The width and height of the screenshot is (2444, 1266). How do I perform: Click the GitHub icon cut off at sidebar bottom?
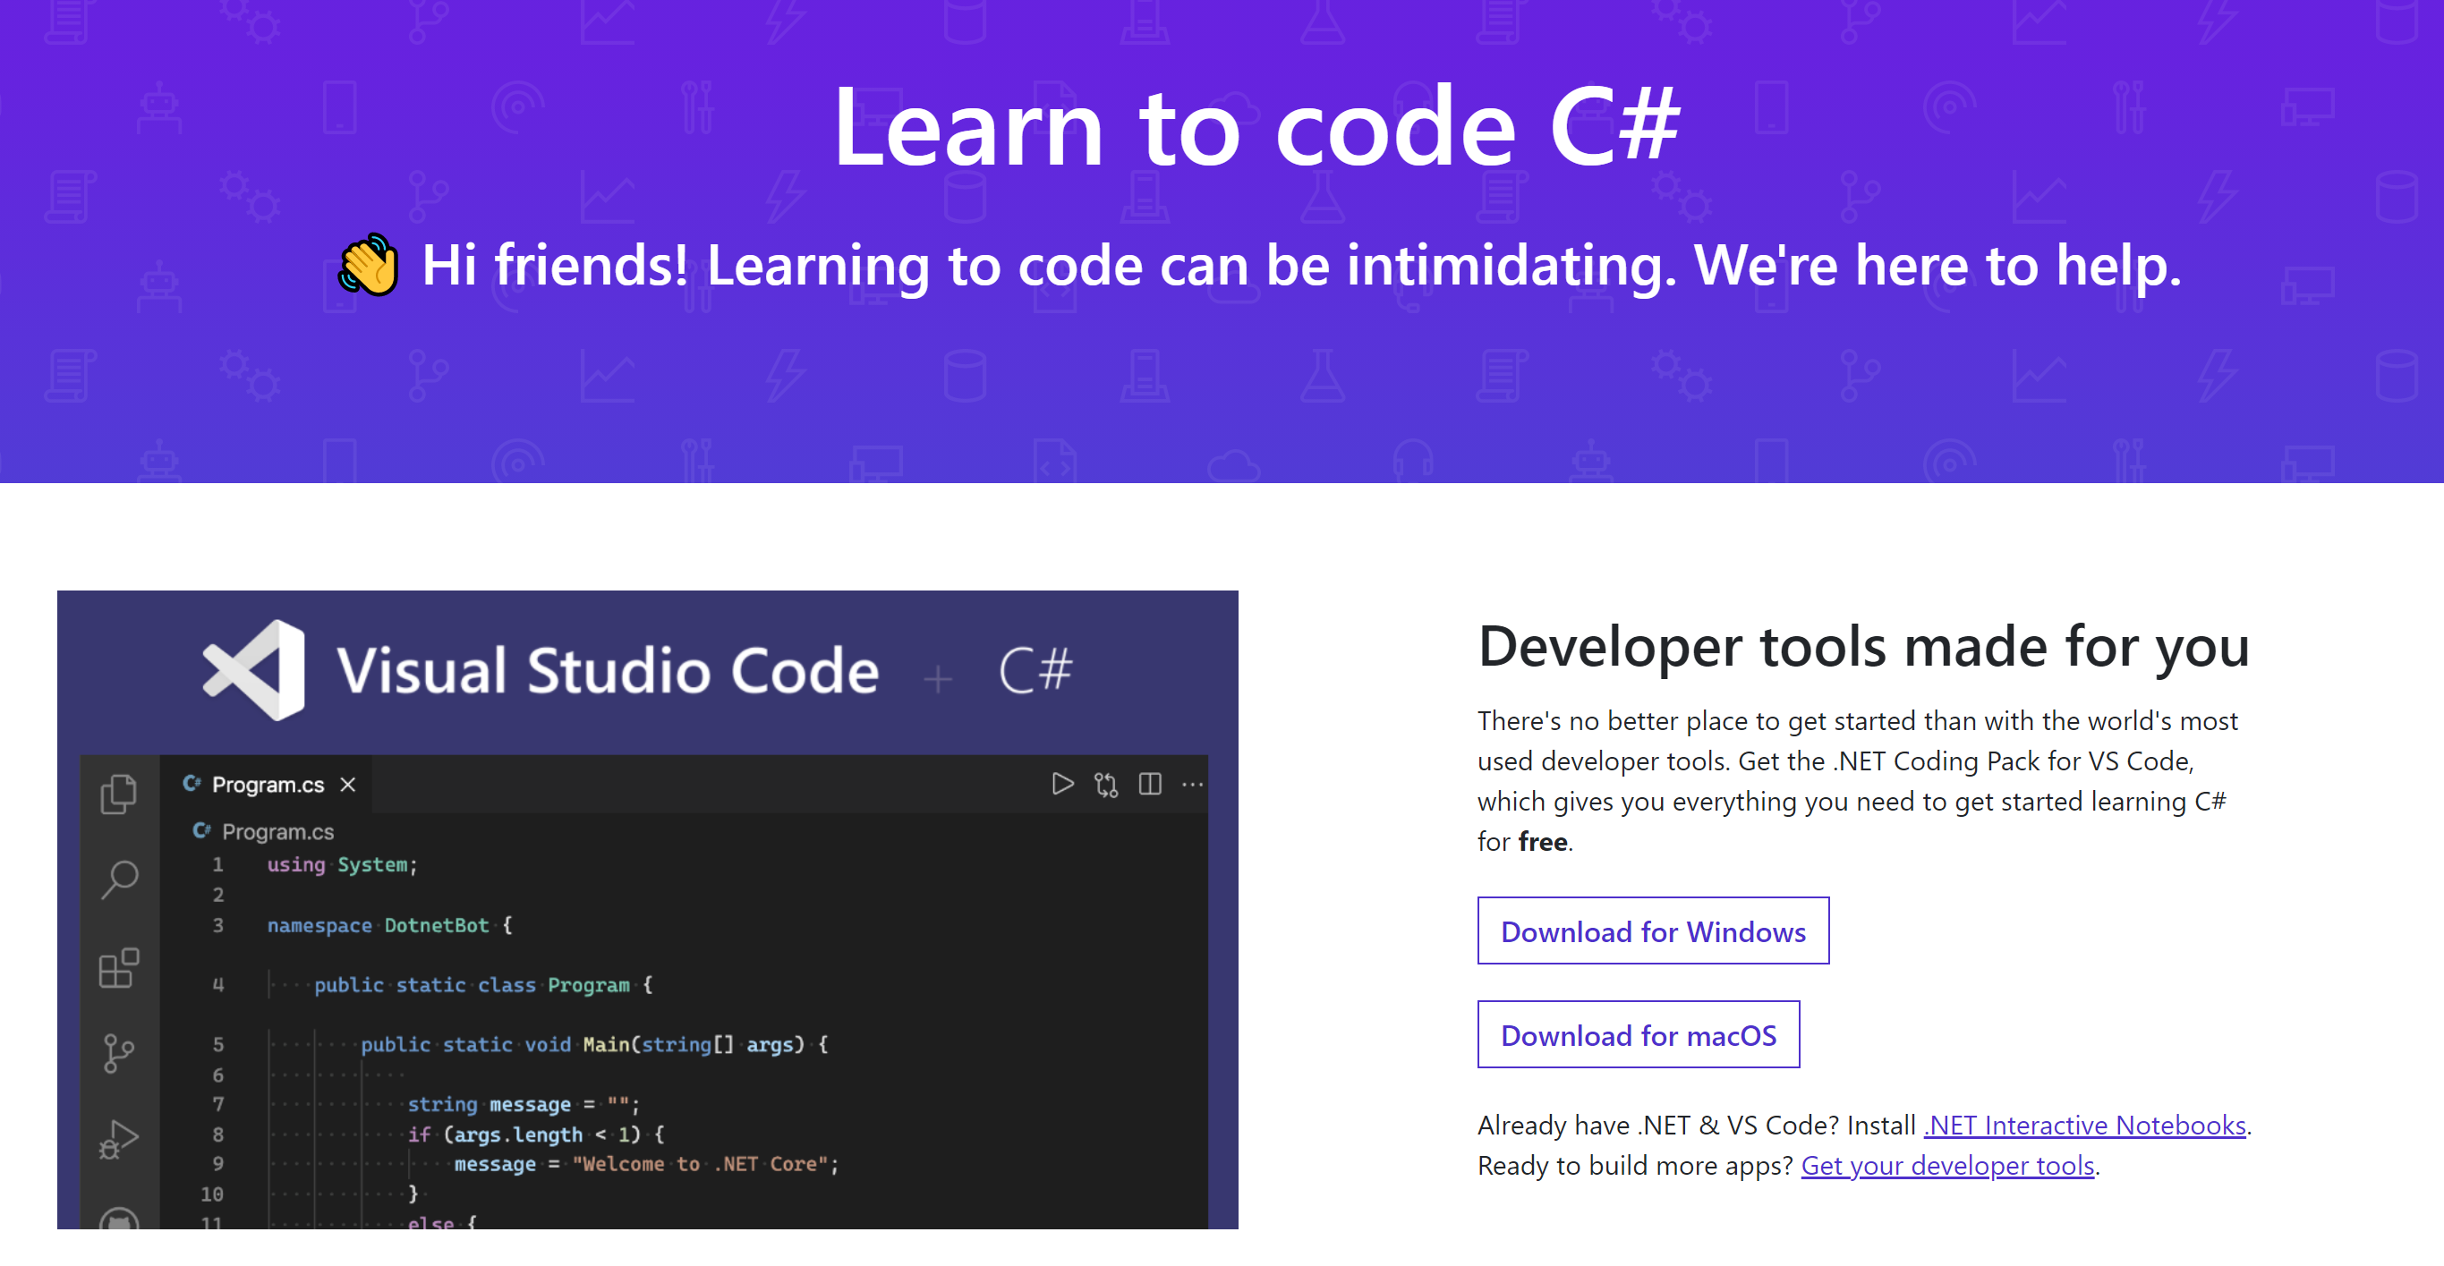(119, 1218)
